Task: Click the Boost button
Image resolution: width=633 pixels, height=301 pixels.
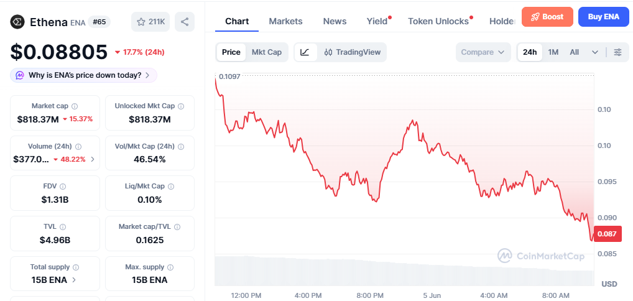Action: point(547,17)
